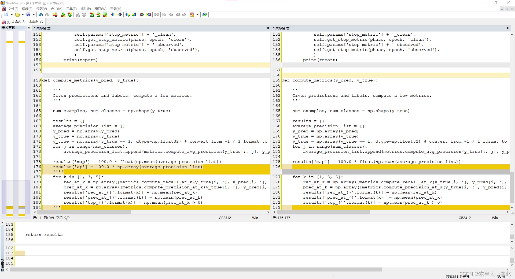Viewport: 515px width, 279px height.
Task: Click Copy Left and Advance icon
Action: (134, 15)
